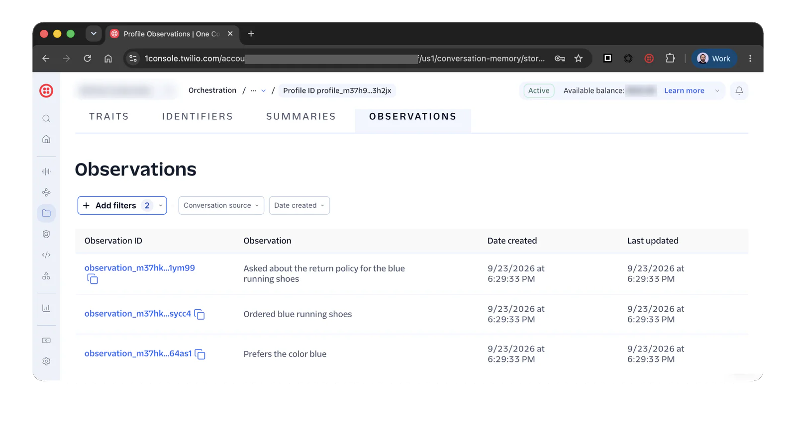The height and width of the screenshot is (424, 796).
Task: Copy the observation ID ending in 1ym99
Action: click(x=93, y=279)
